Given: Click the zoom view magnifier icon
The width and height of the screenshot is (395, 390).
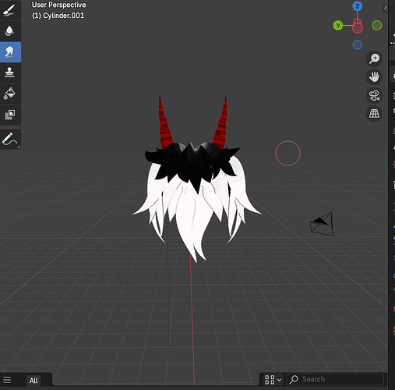Looking at the screenshot, I should (374, 58).
